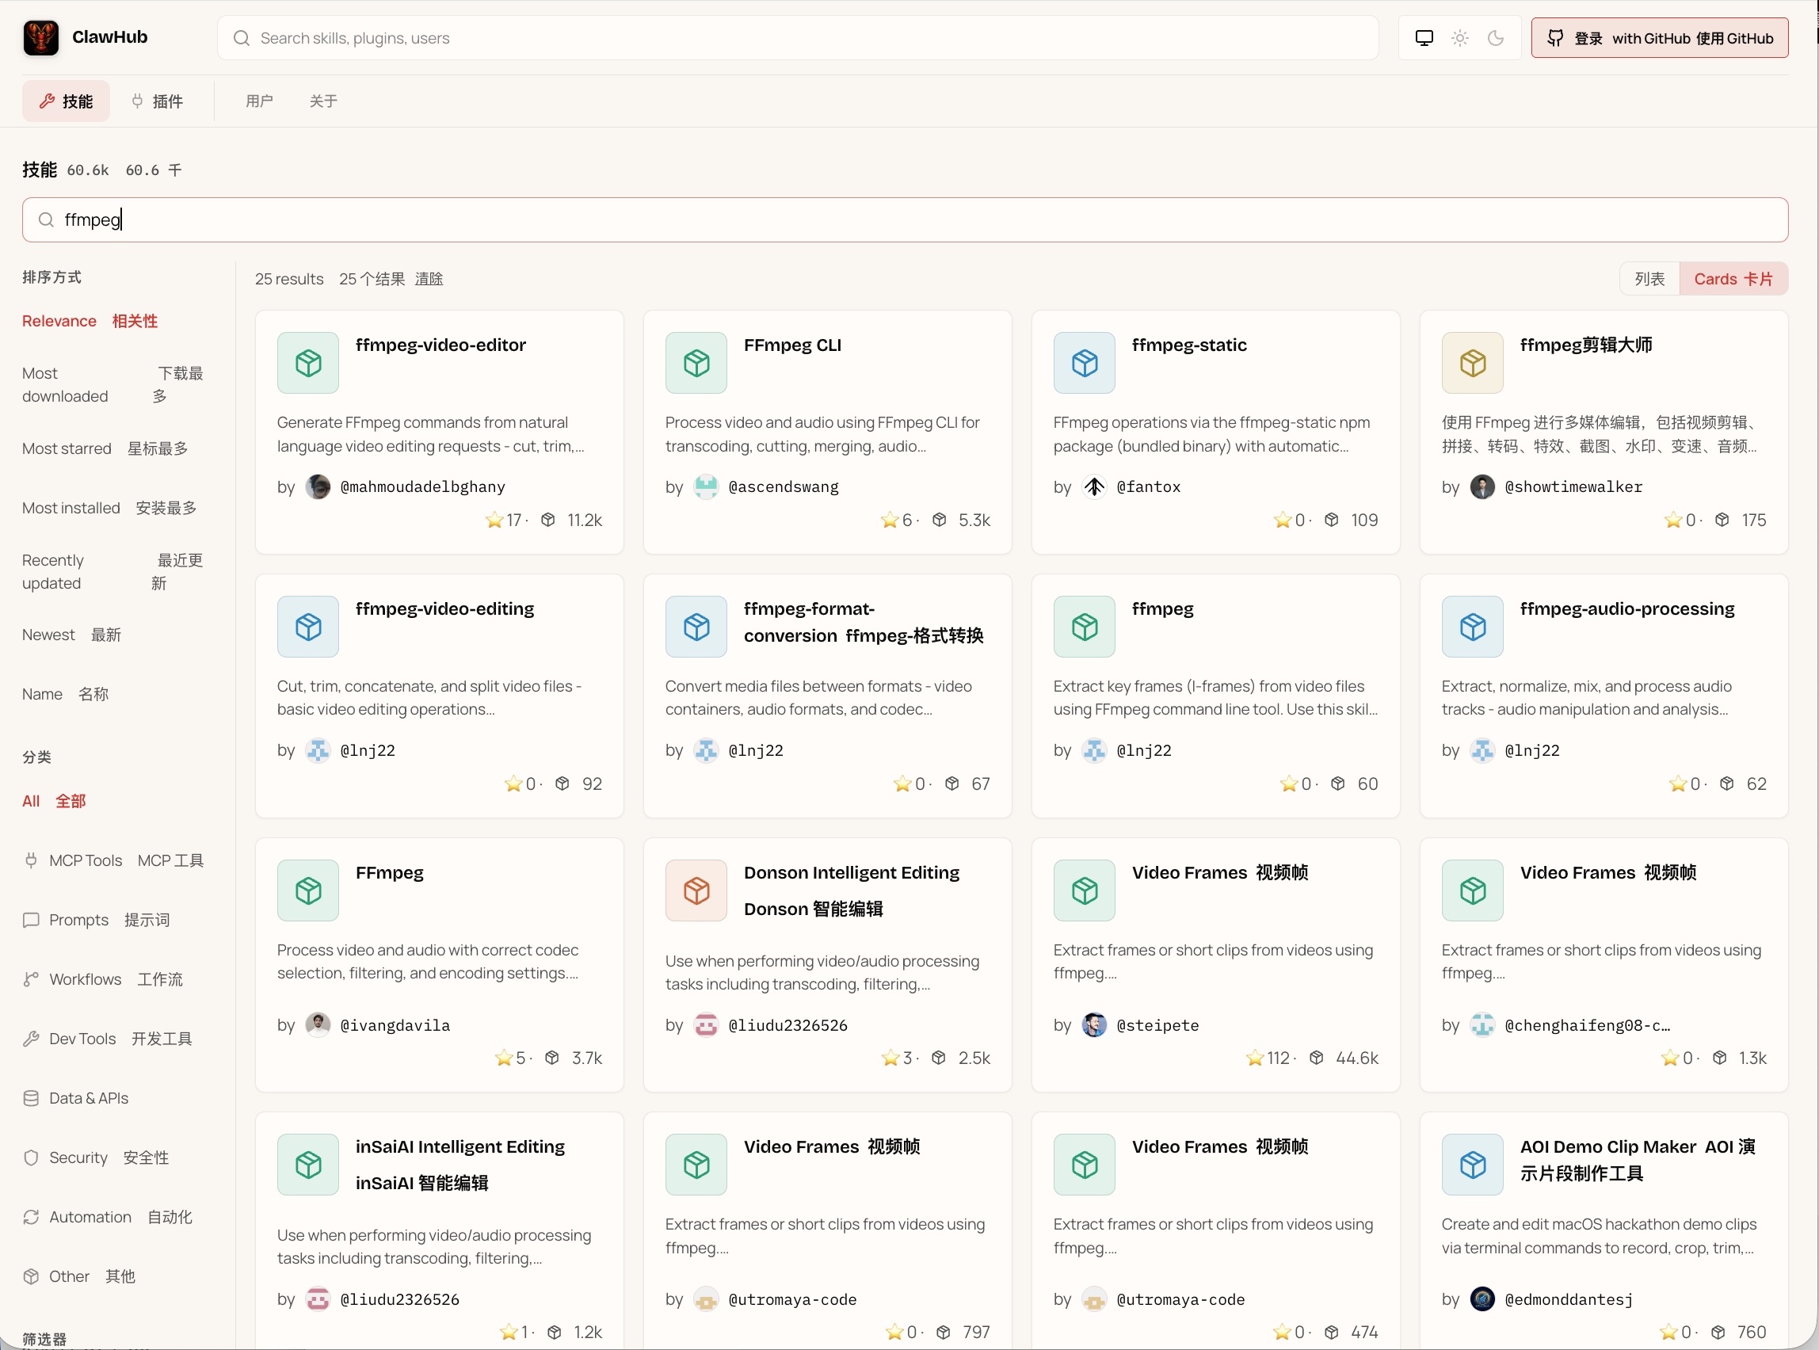Sort by Newest 最新
The width and height of the screenshot is (1819, 1350).
point(72,635)
